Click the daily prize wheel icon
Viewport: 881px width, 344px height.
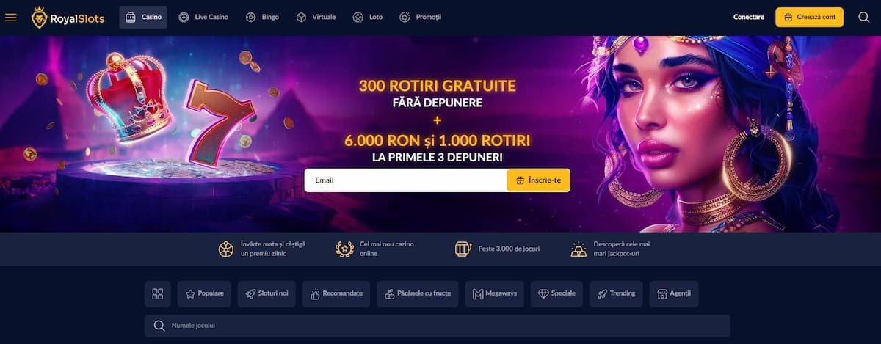pos(226,249)
